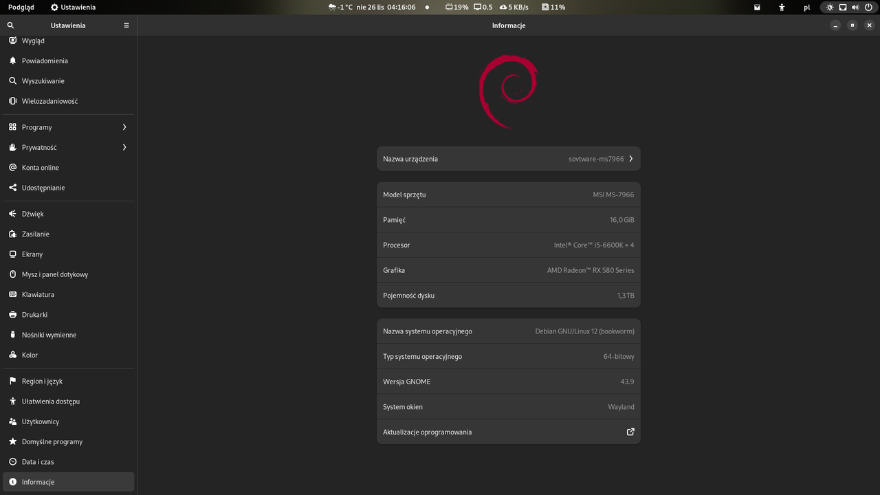Click the Wygląd sidebar icon
Image resolution: width=880 pixels, height=495 pixels.
(x=12, y=41)
